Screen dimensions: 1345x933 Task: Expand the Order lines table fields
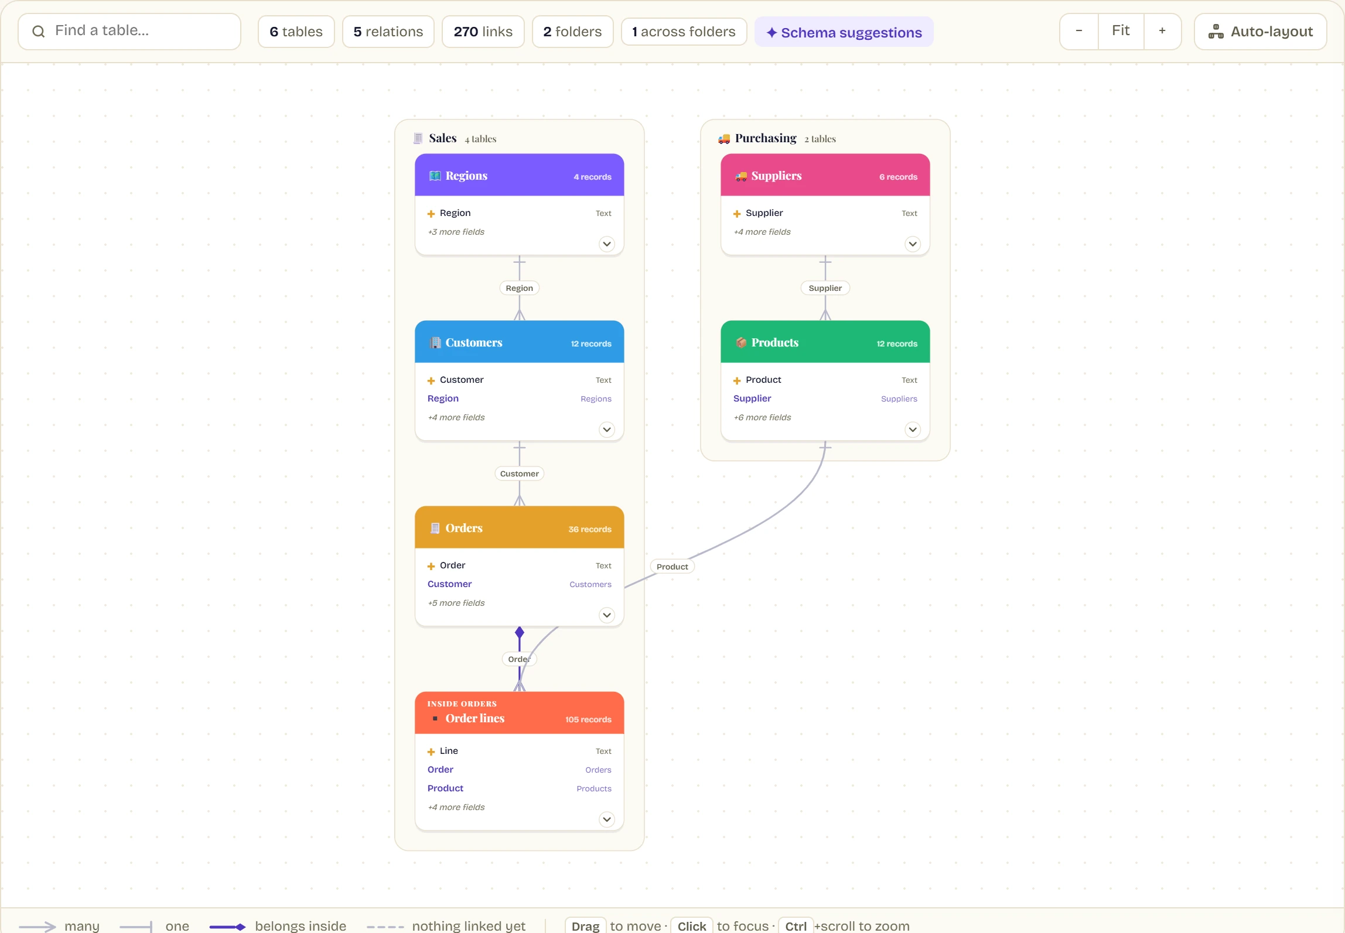[607, 819]
